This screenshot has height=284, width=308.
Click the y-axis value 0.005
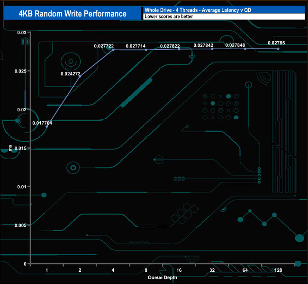click(x=20, y=225)
